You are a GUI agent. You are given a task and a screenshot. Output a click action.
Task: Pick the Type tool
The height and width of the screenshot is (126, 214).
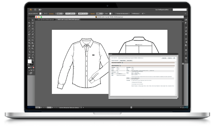[33, 26]
